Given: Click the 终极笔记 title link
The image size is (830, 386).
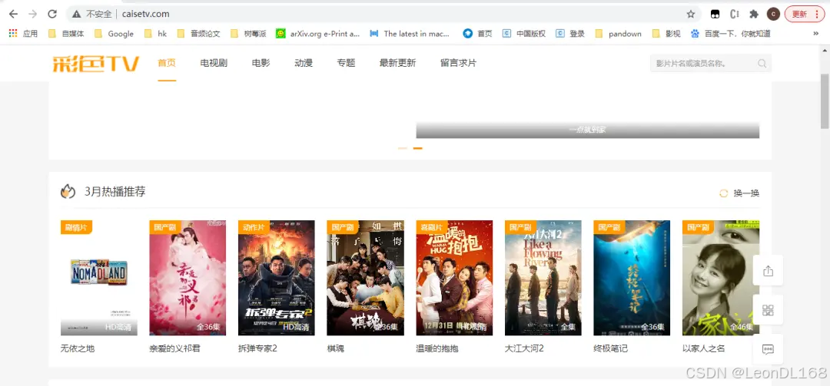Looking at the screenshot, I should click(611, 349).
